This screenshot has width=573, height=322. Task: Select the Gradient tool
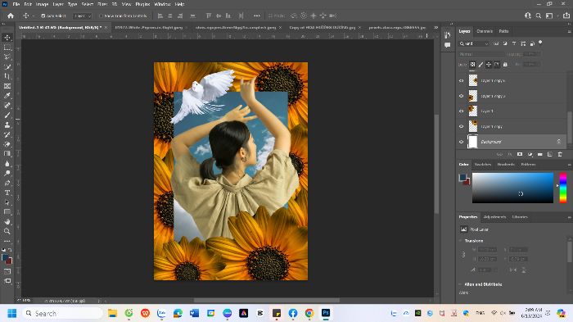click(7, 154)
